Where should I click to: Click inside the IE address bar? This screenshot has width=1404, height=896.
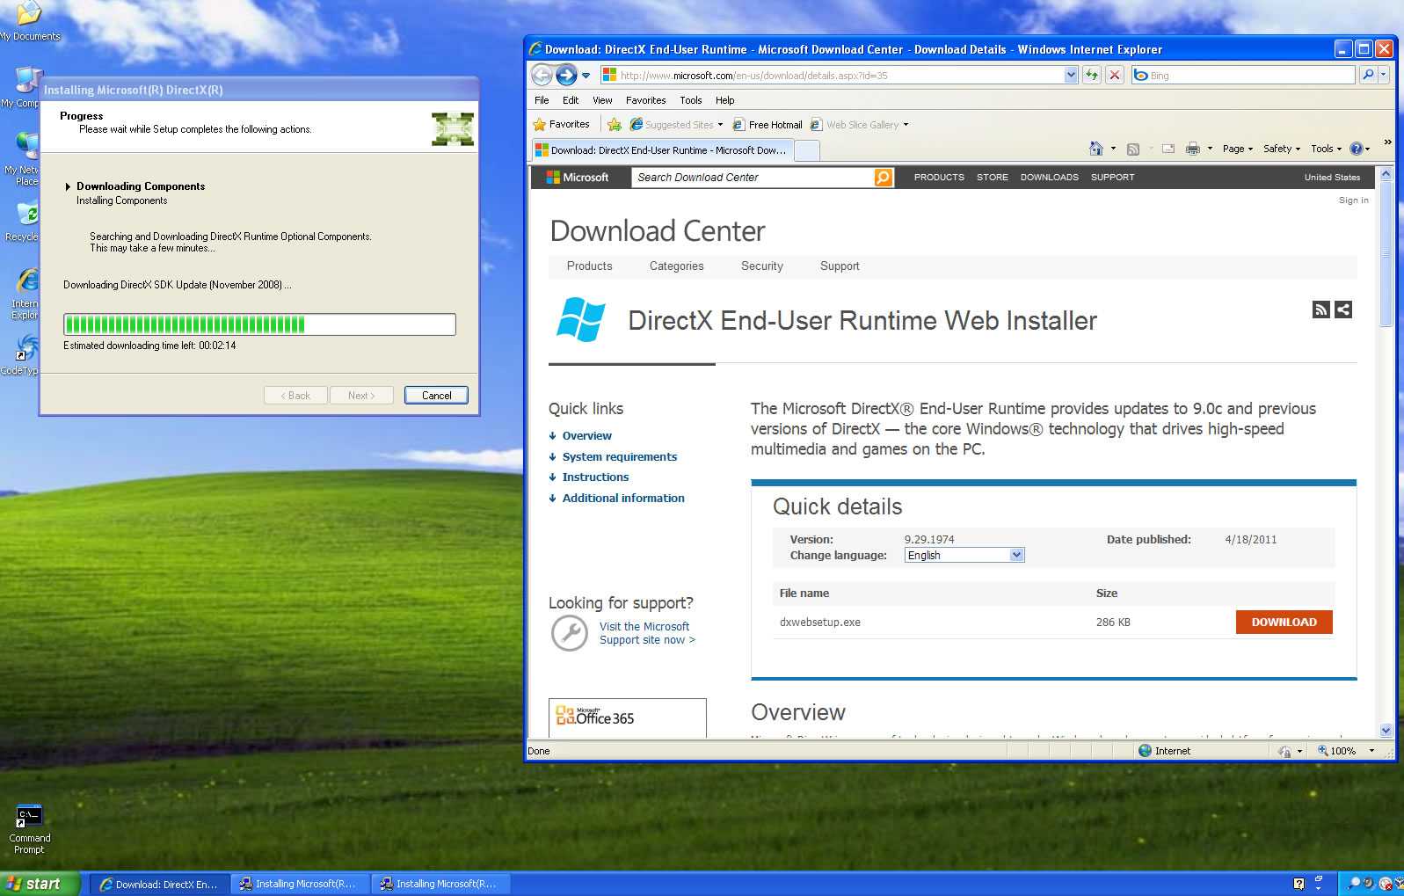(840, 75)
